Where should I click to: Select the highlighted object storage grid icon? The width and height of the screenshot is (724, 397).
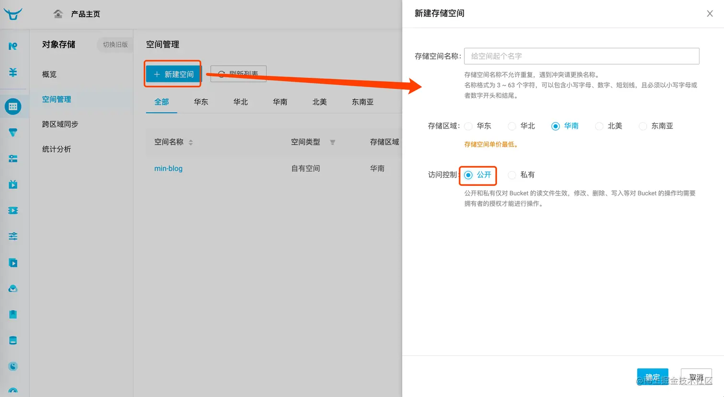pyautogui.click(x=13, y=107)
